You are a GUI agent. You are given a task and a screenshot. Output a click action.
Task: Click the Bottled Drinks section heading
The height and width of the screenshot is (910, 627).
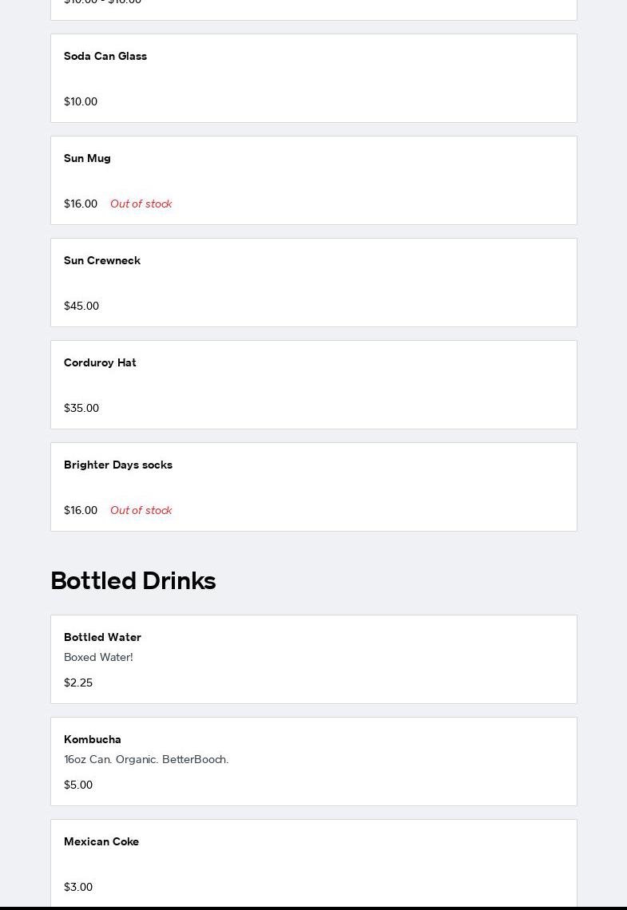pos(133,580)
